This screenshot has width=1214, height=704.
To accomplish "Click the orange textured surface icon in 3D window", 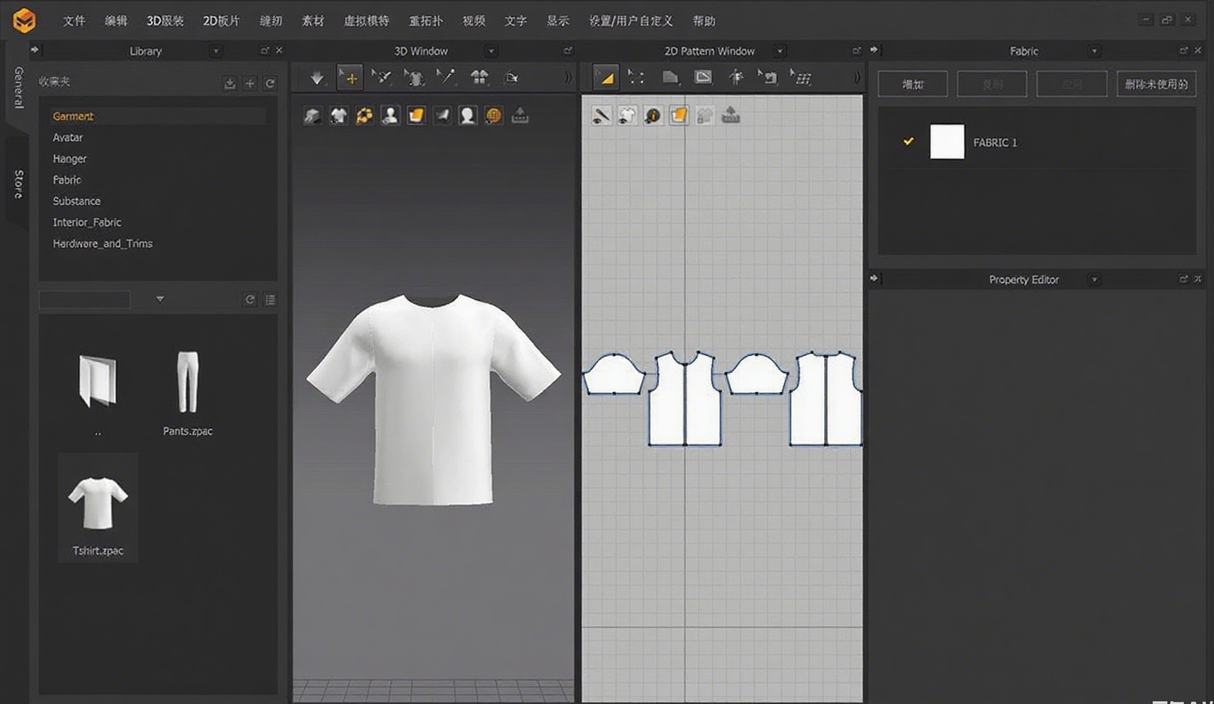I will pos(416,115).
